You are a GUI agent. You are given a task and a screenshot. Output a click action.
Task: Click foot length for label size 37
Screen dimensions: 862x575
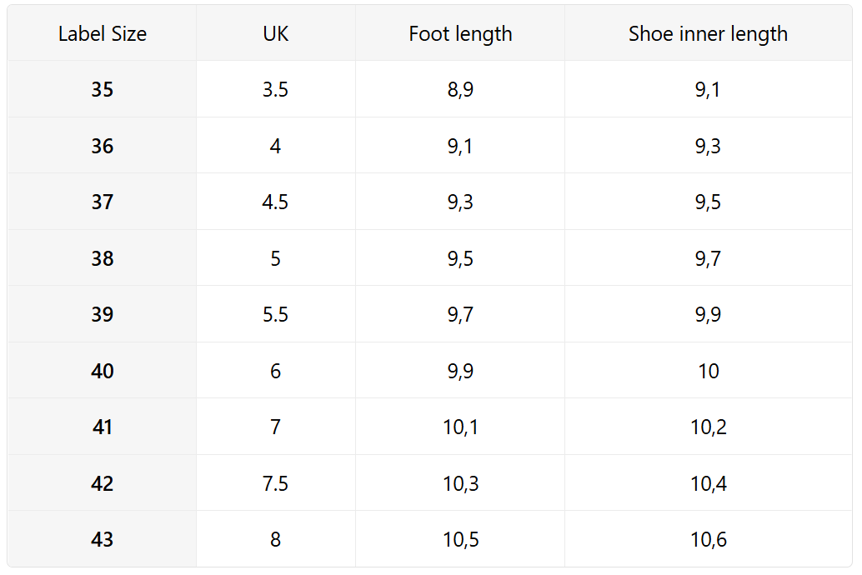click(x=460, y=202)
